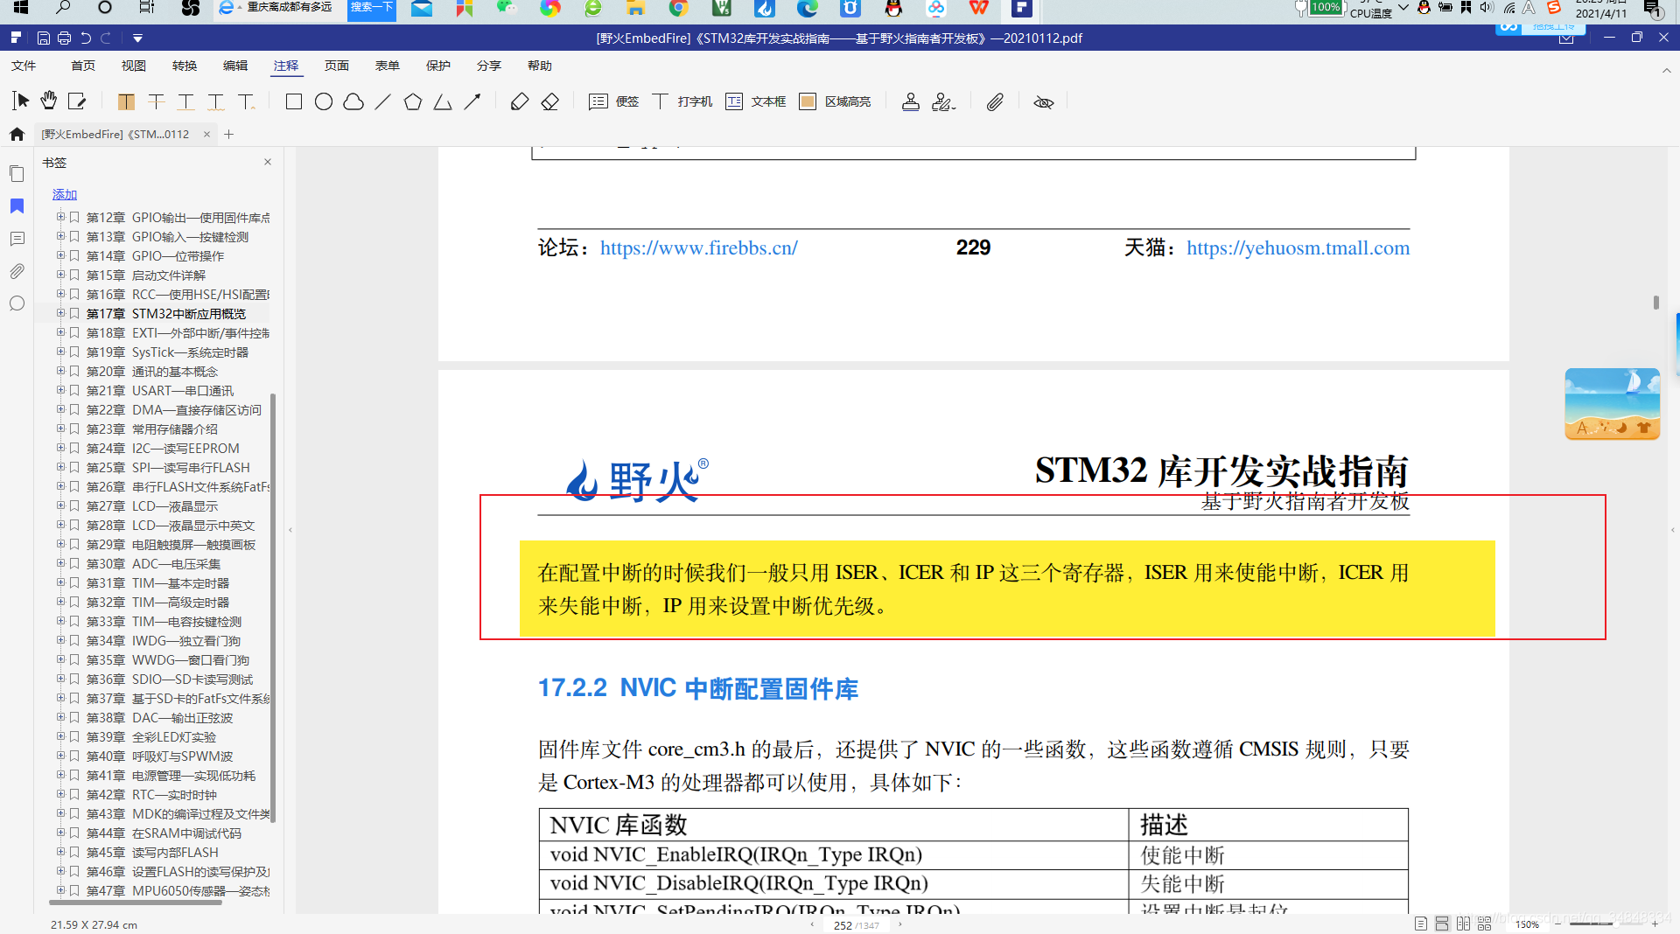Open bookmark 第19章 SysTick—系统定时器
The image size is (1680, 934).
[x=167, y=352]
